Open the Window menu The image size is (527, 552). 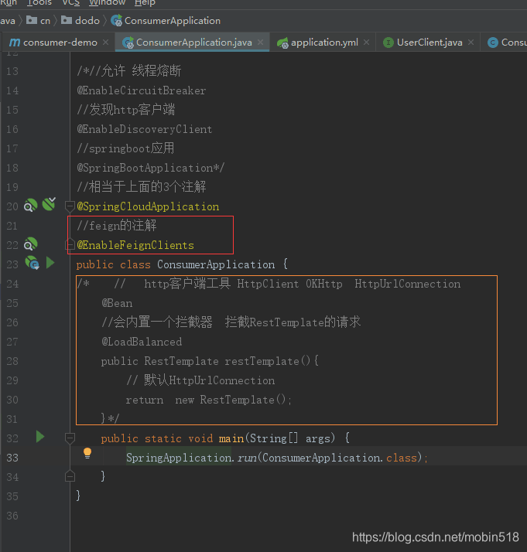(107, 2)
